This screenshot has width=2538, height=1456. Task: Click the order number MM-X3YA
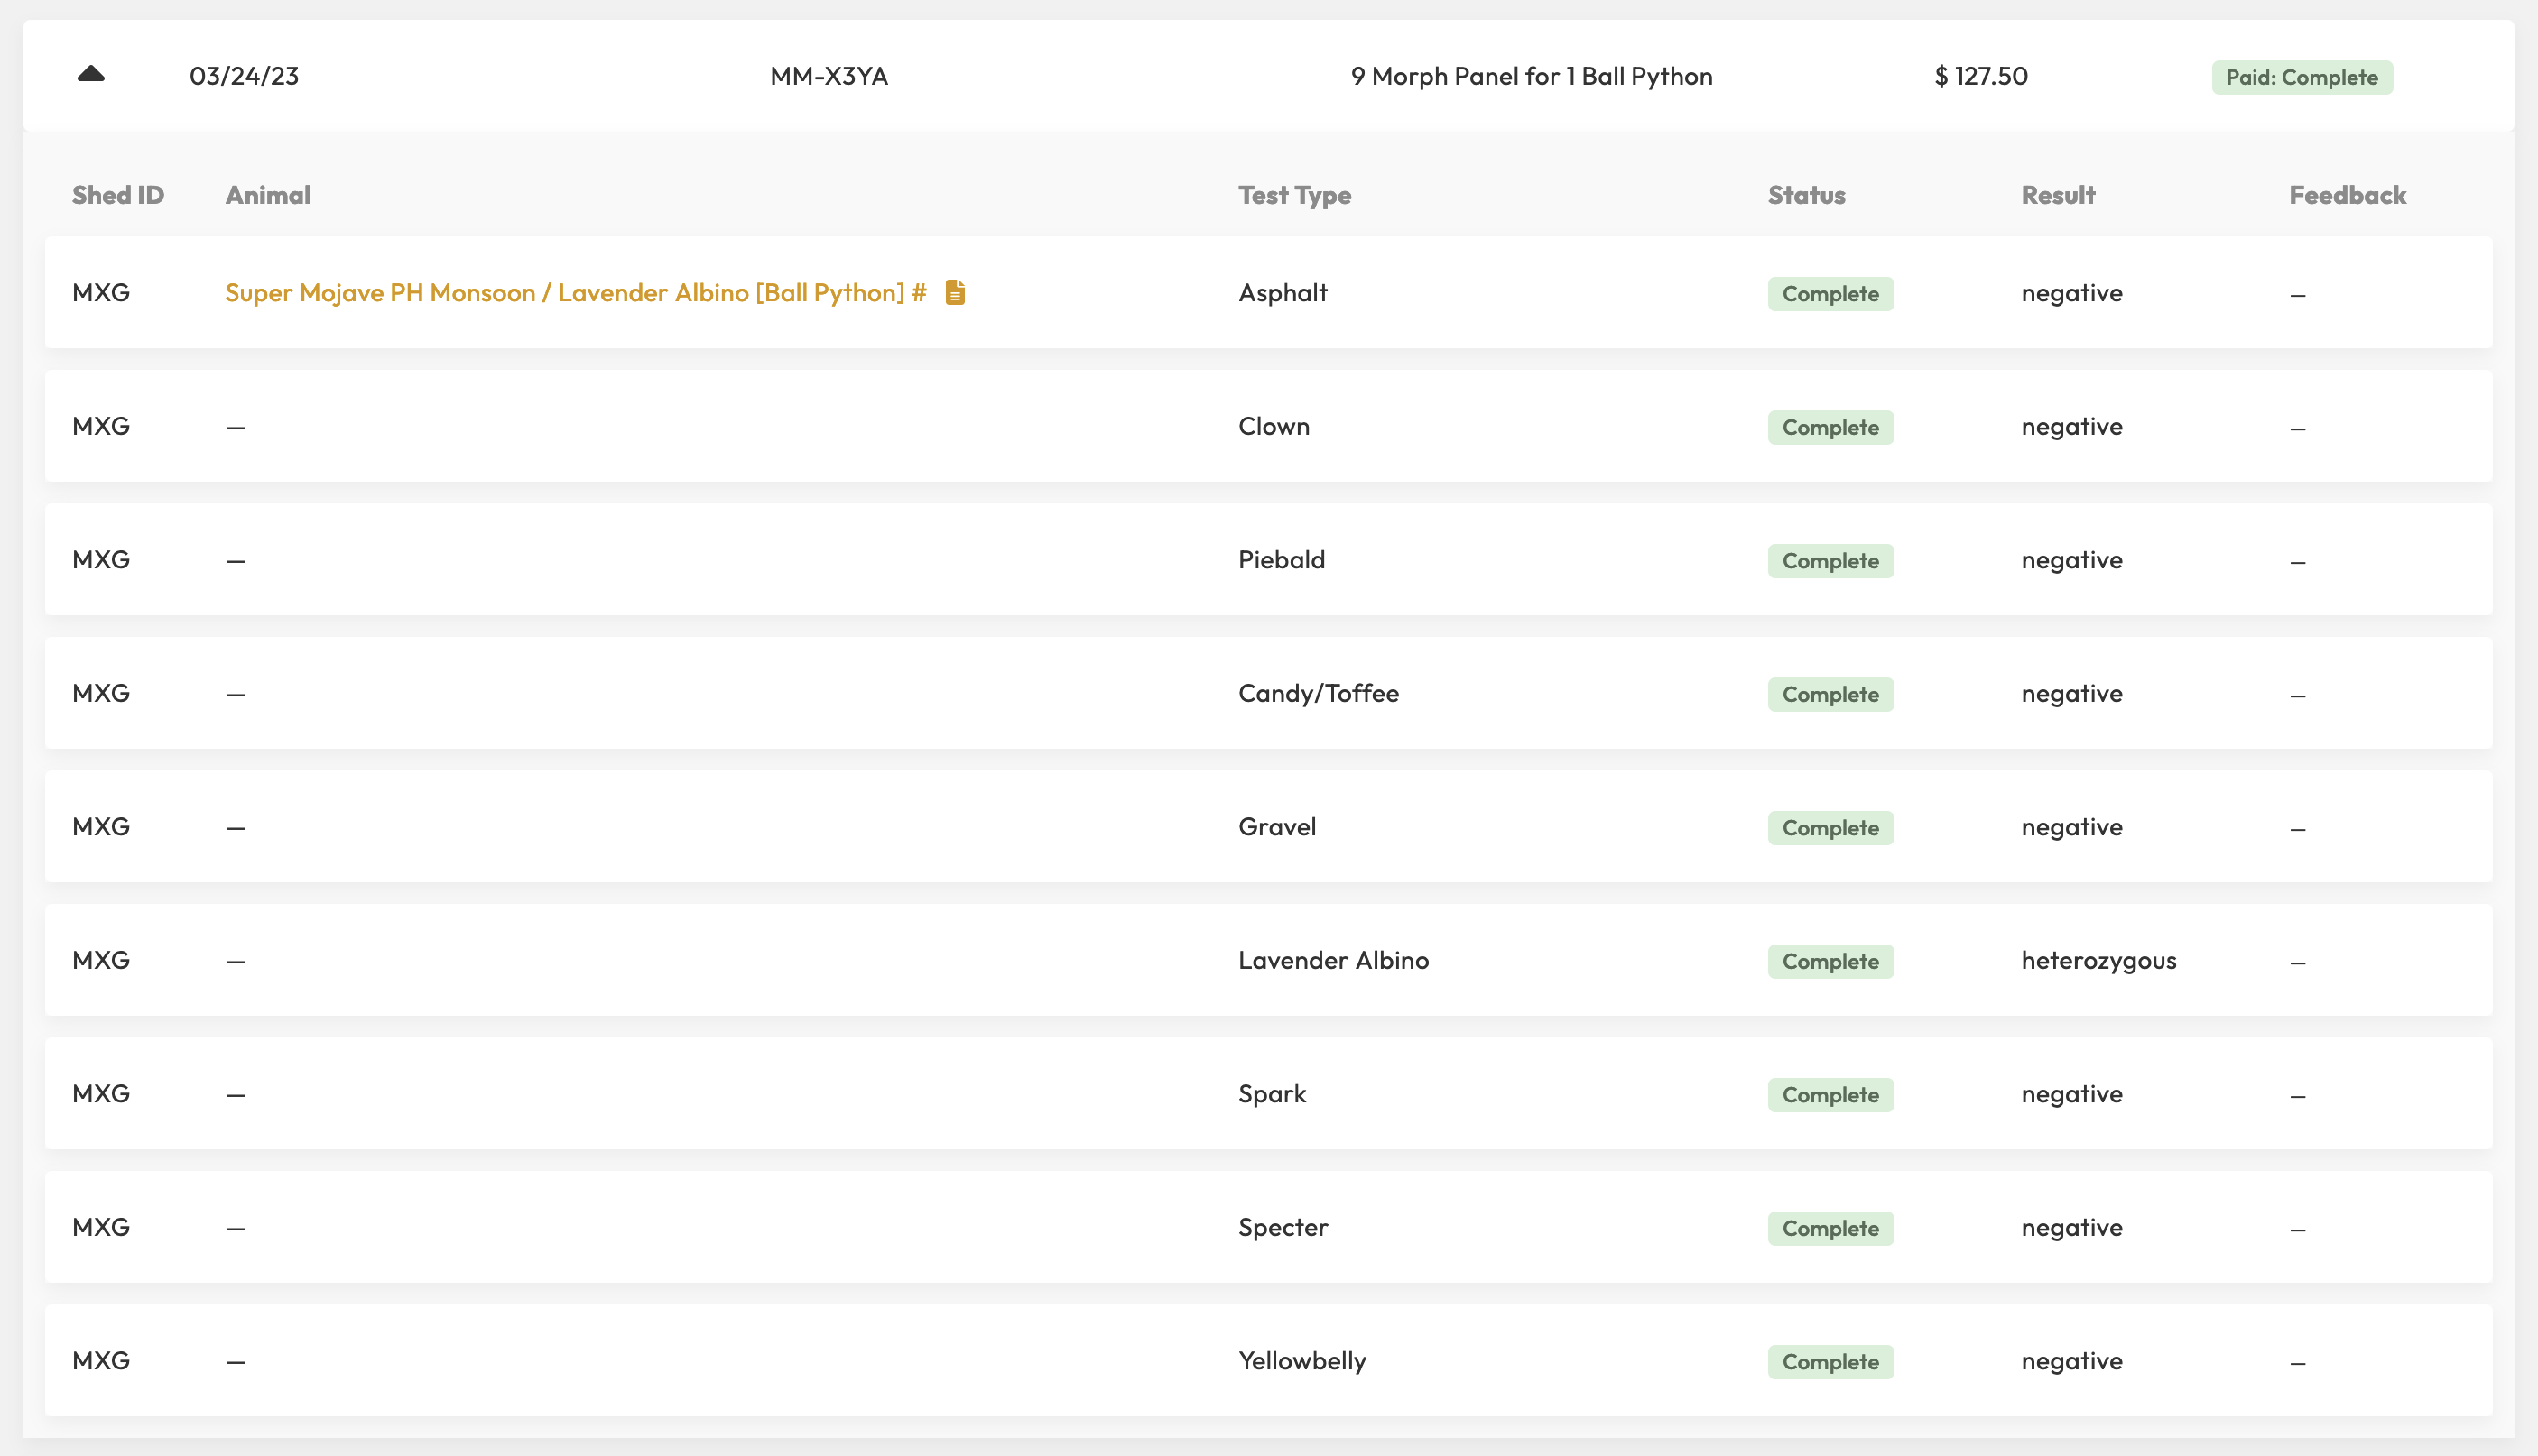click(x=829, y=76)
